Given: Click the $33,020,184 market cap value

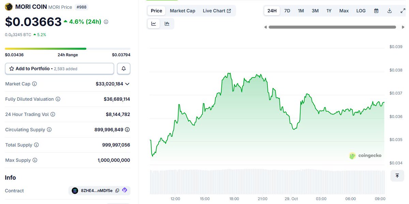Looking at the screenshot, I should click(x=109, y=84).
